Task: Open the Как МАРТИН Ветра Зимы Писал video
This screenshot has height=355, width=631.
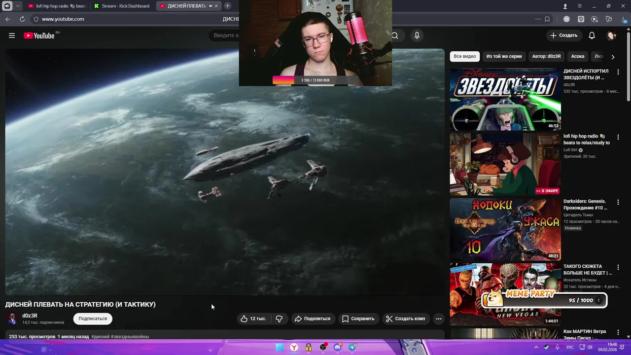Action: coord(585,334)
